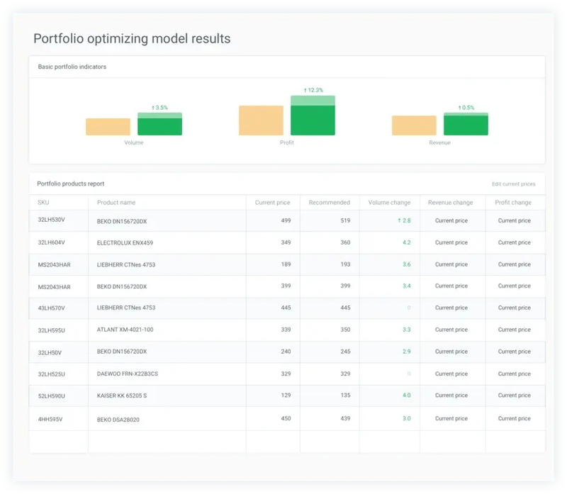Click product ATLANT XM-4021-100
This screenshot has height=494, width=567.
pyautogui.click(x=125, y=330)
